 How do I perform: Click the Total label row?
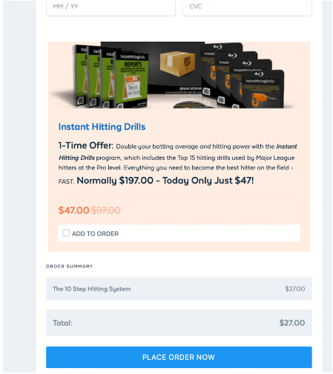click(179, 323)
